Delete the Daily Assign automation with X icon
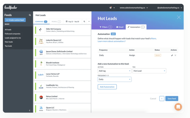Image resolution: width=190 pixels, height=118 pixels. click(175, 55)
